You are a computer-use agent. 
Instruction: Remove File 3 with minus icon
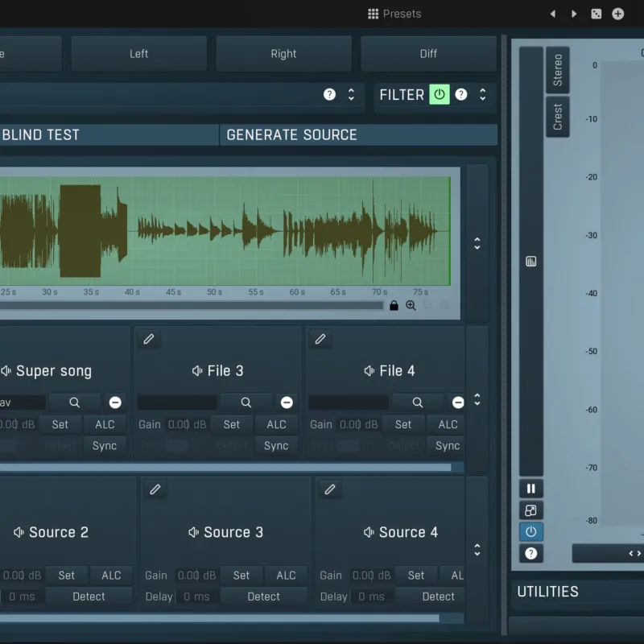point(287,402)
